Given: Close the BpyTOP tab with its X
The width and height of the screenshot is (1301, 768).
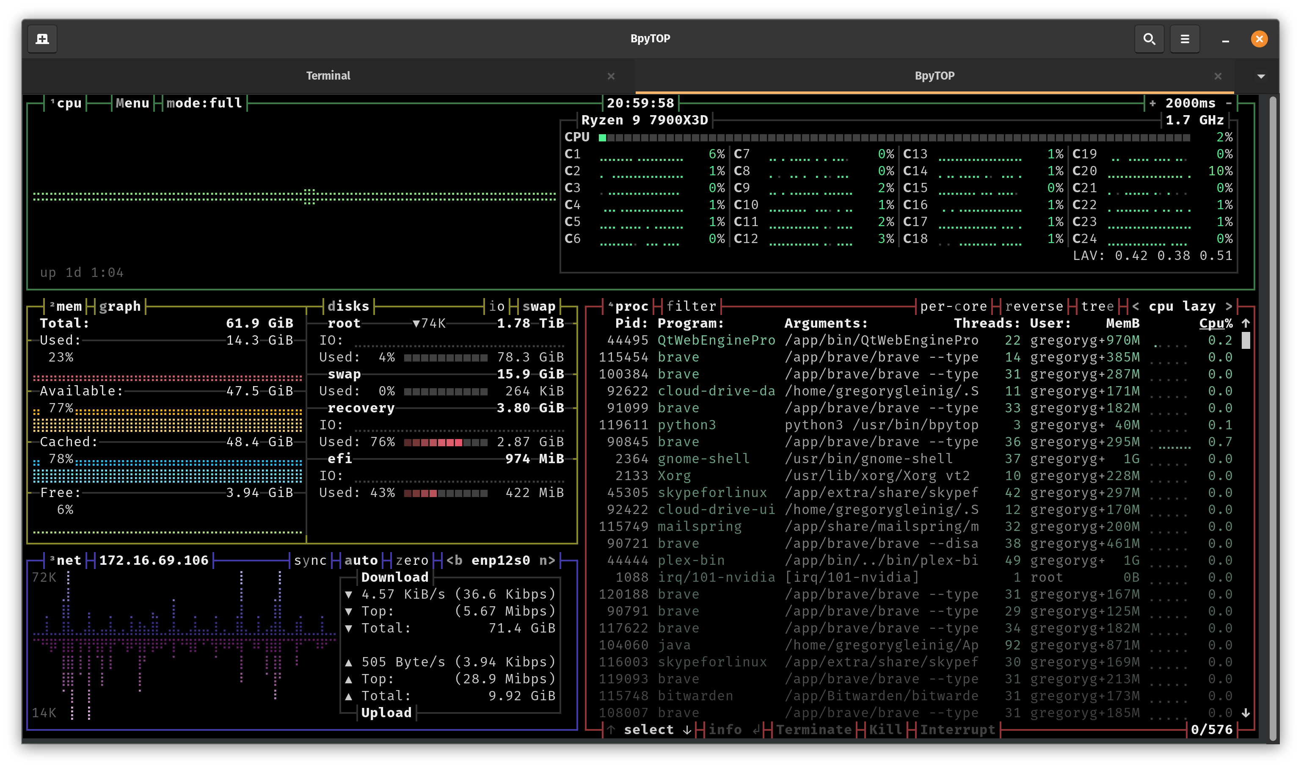Looking at the screenshot, I should click(x=1218, y=76).
